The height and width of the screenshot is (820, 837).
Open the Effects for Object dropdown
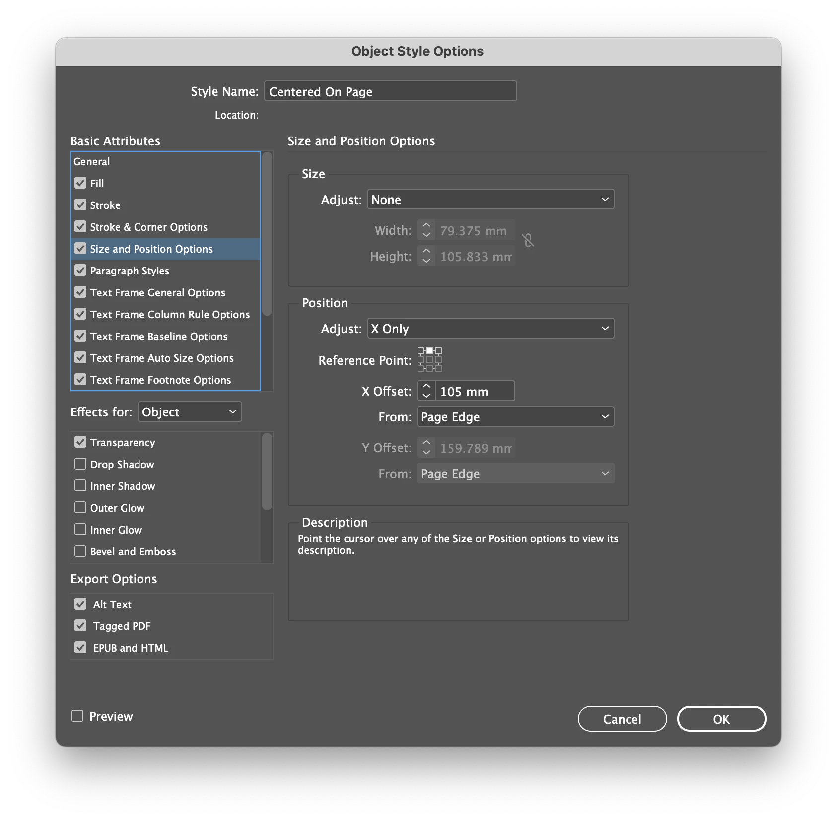pos(190,412)
